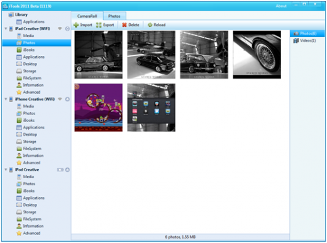327x243 pixels.
Task: Open iBooks icon under iPad Creative
Action: [x=19, y=50]
